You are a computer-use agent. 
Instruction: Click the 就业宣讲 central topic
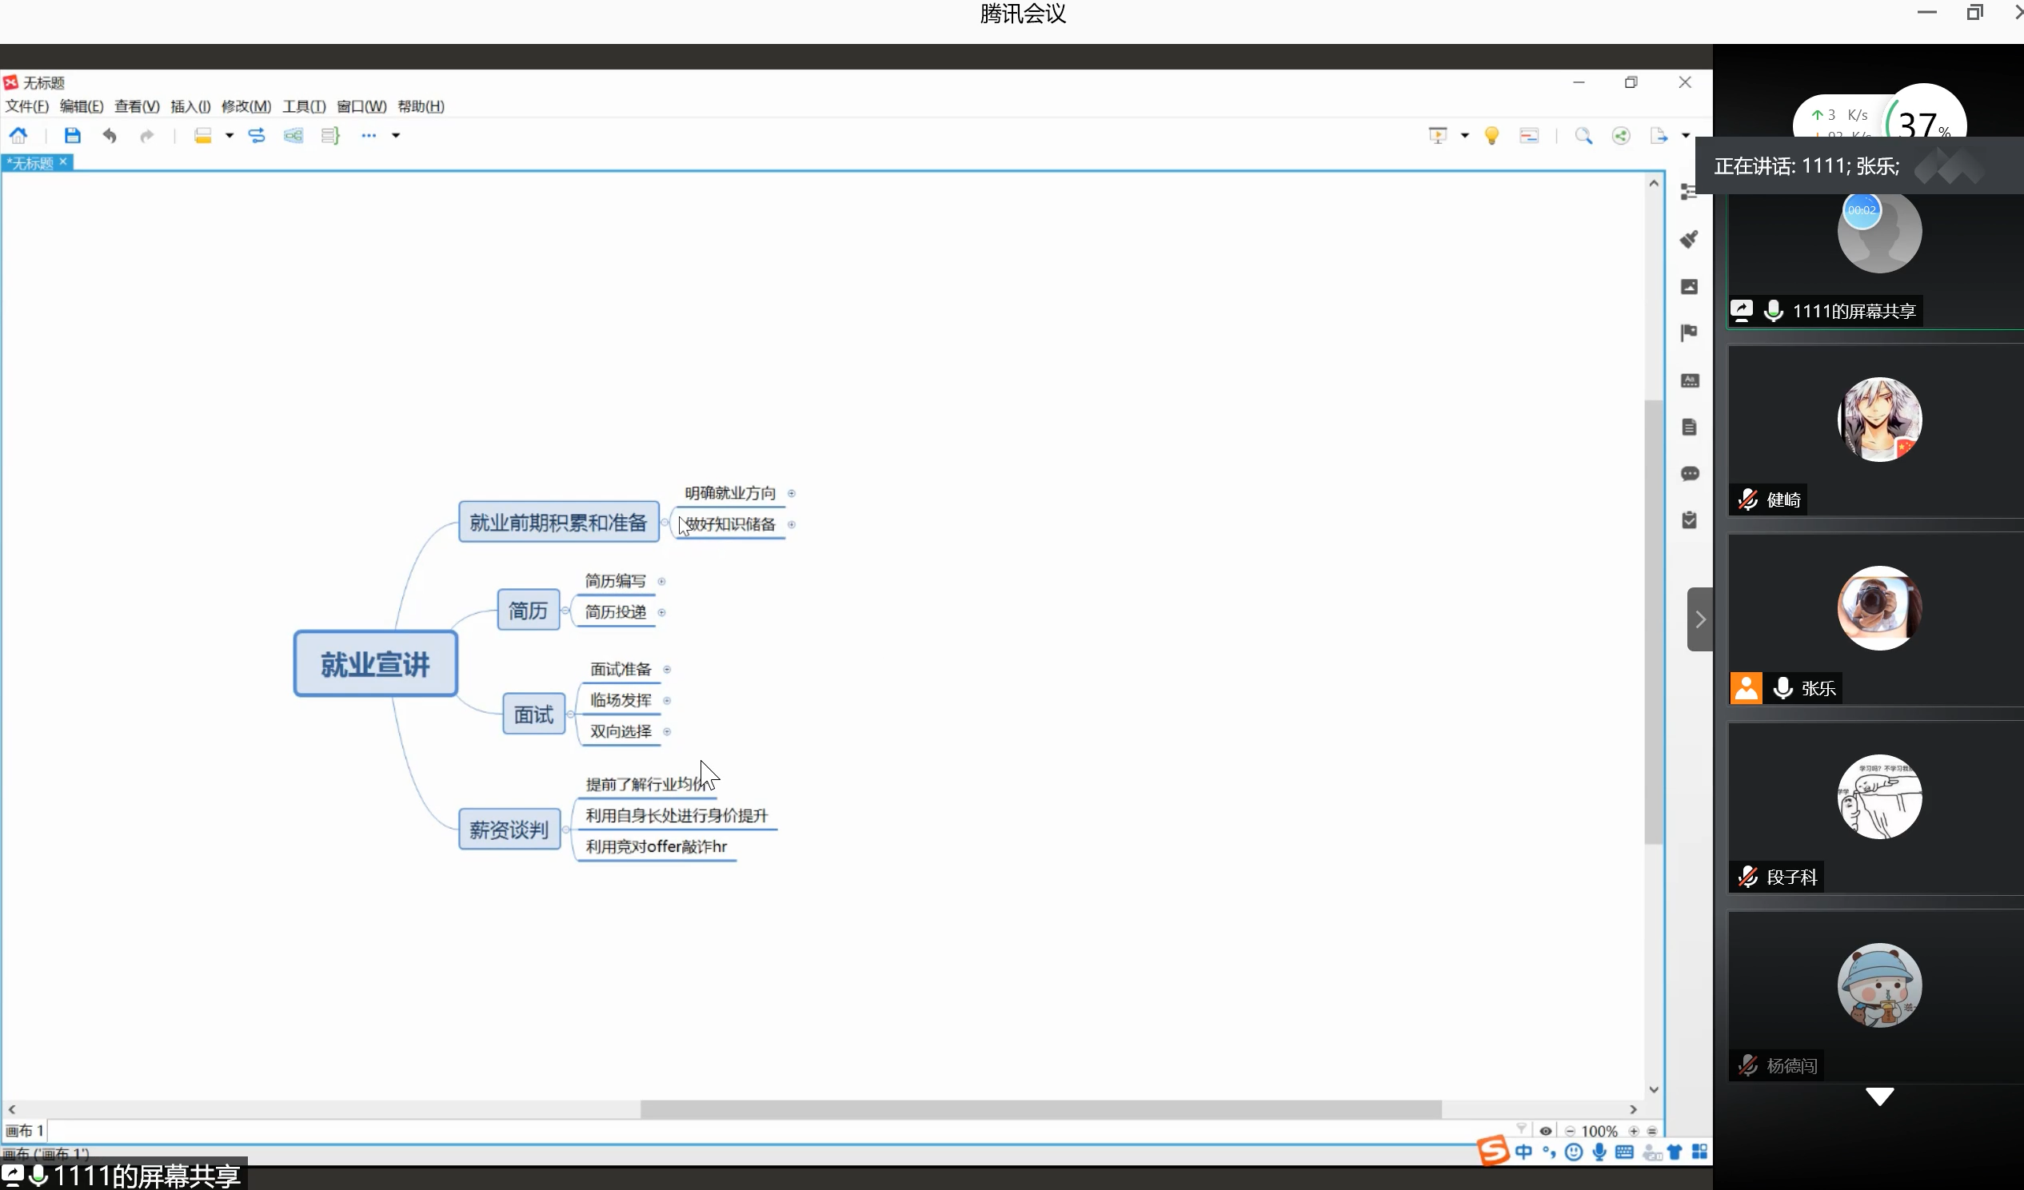375,663
